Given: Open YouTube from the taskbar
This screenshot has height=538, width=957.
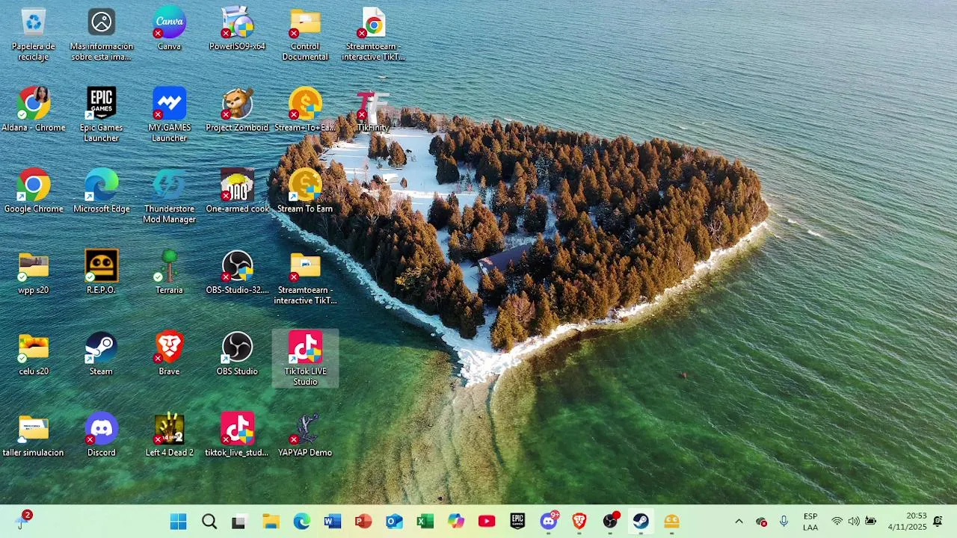Looking at the screenshot, I should (x=487, y=522).
